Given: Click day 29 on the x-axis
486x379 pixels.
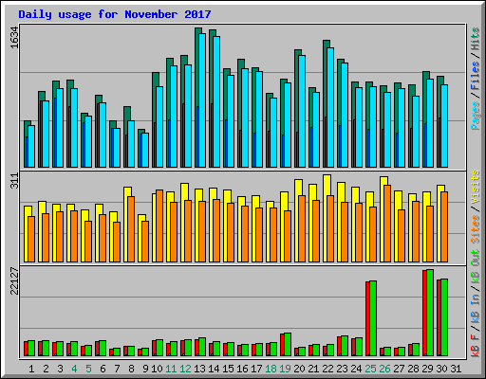Looking at the screenshot, I should pos(427,369).
